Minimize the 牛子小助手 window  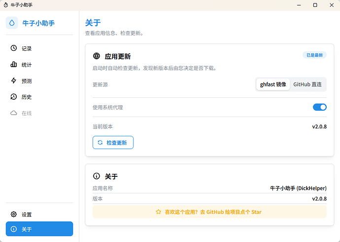(x=299, y=5)
